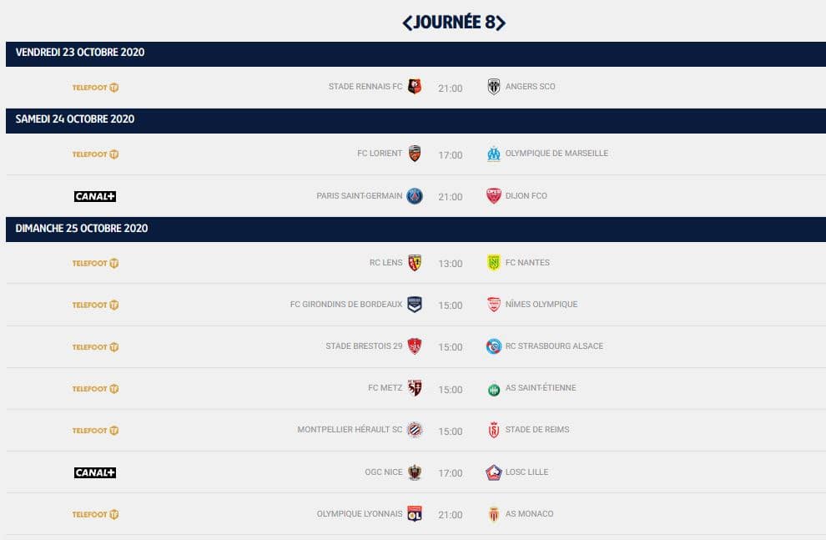This screenshot has height=540, width=826.
Task: Click the RC Strasbourg Alsace logo
Action: point(494,346)
